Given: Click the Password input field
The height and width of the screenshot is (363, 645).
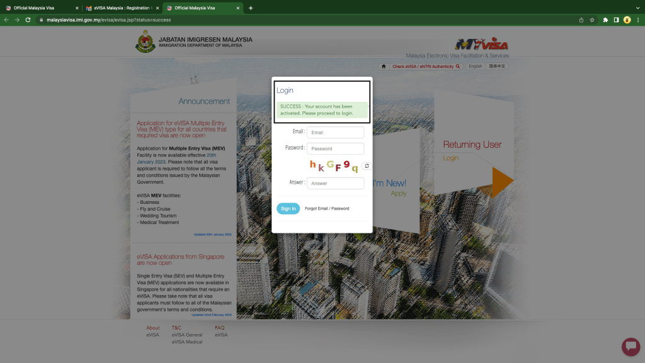Looking at the screenshot, I should point(335,148).
